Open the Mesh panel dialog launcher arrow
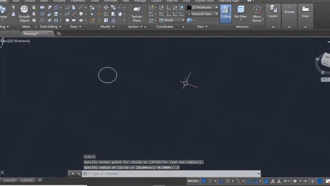 pos(36,27)
